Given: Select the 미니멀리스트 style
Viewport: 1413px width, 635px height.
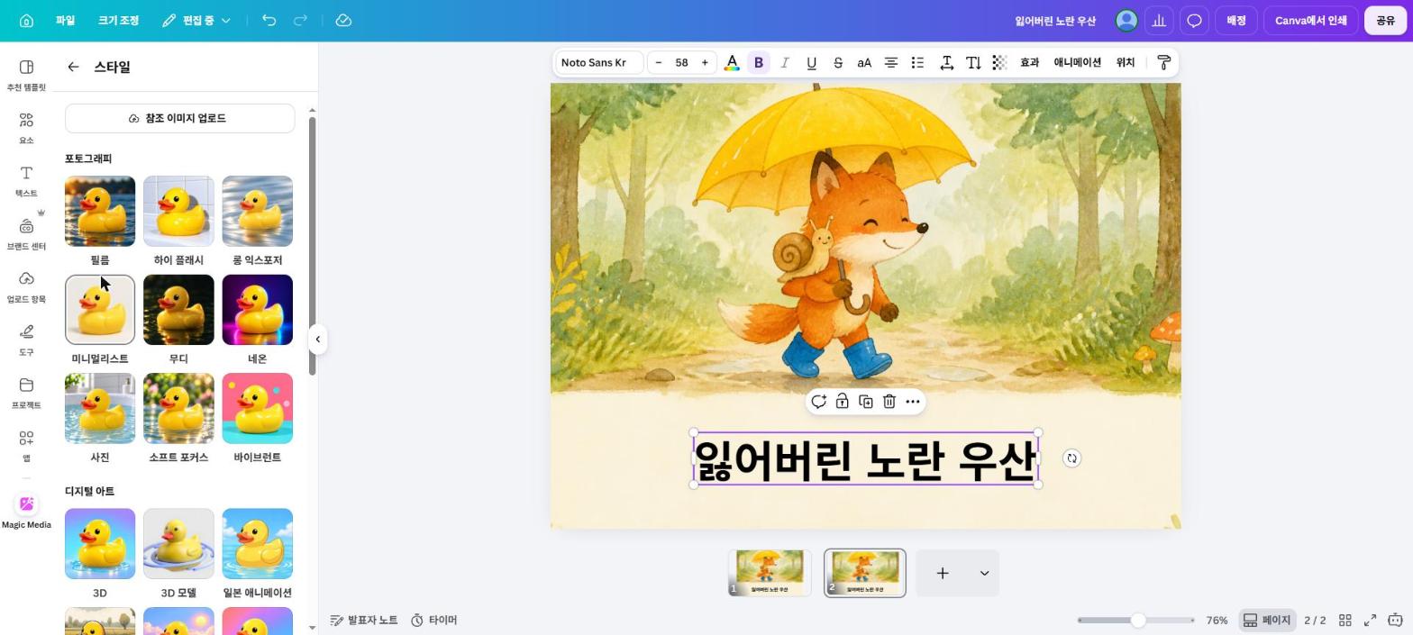Looking at the screenshot, I should click(100, 310).
